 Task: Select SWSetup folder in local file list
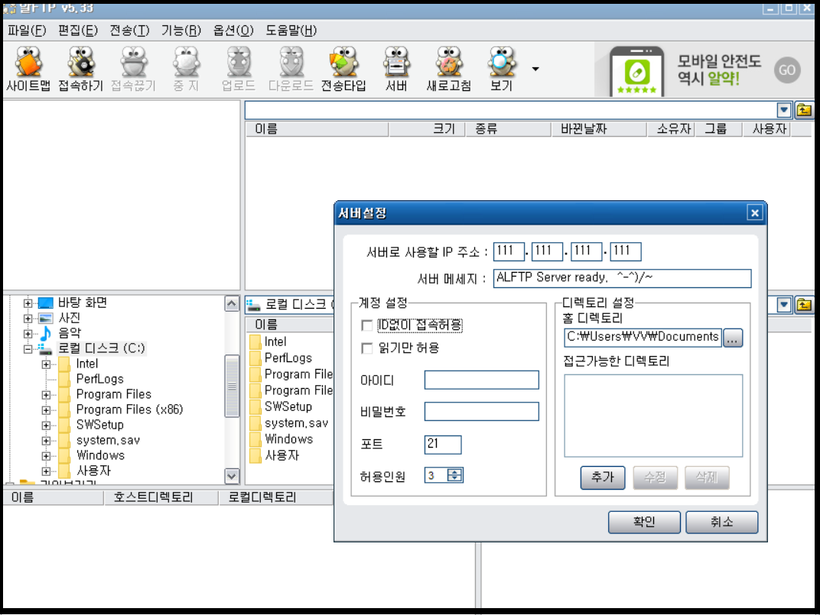[x=288, y=406]
